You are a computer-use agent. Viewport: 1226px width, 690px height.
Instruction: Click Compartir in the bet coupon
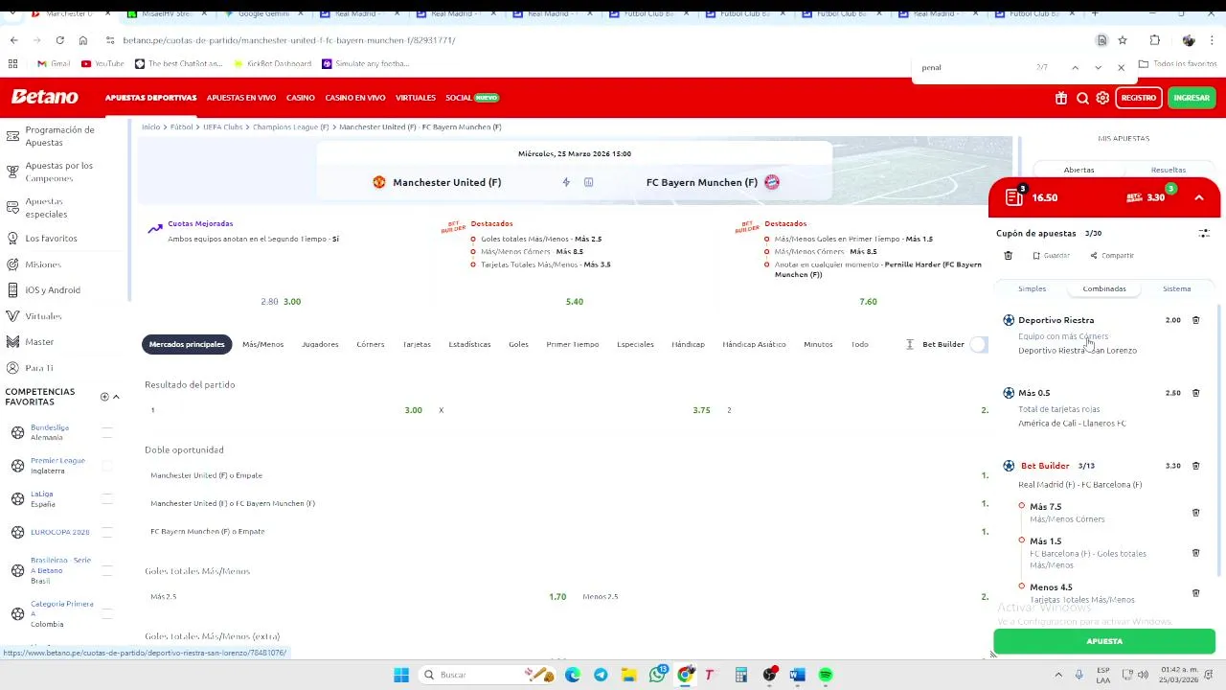click(x=1112, y=256)
